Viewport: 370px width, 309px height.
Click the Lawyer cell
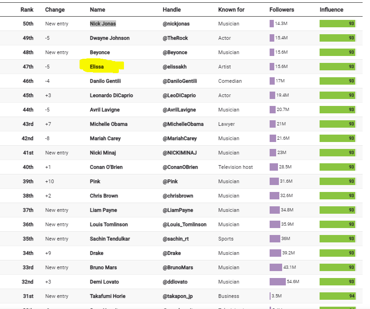(x=227, y=124)
